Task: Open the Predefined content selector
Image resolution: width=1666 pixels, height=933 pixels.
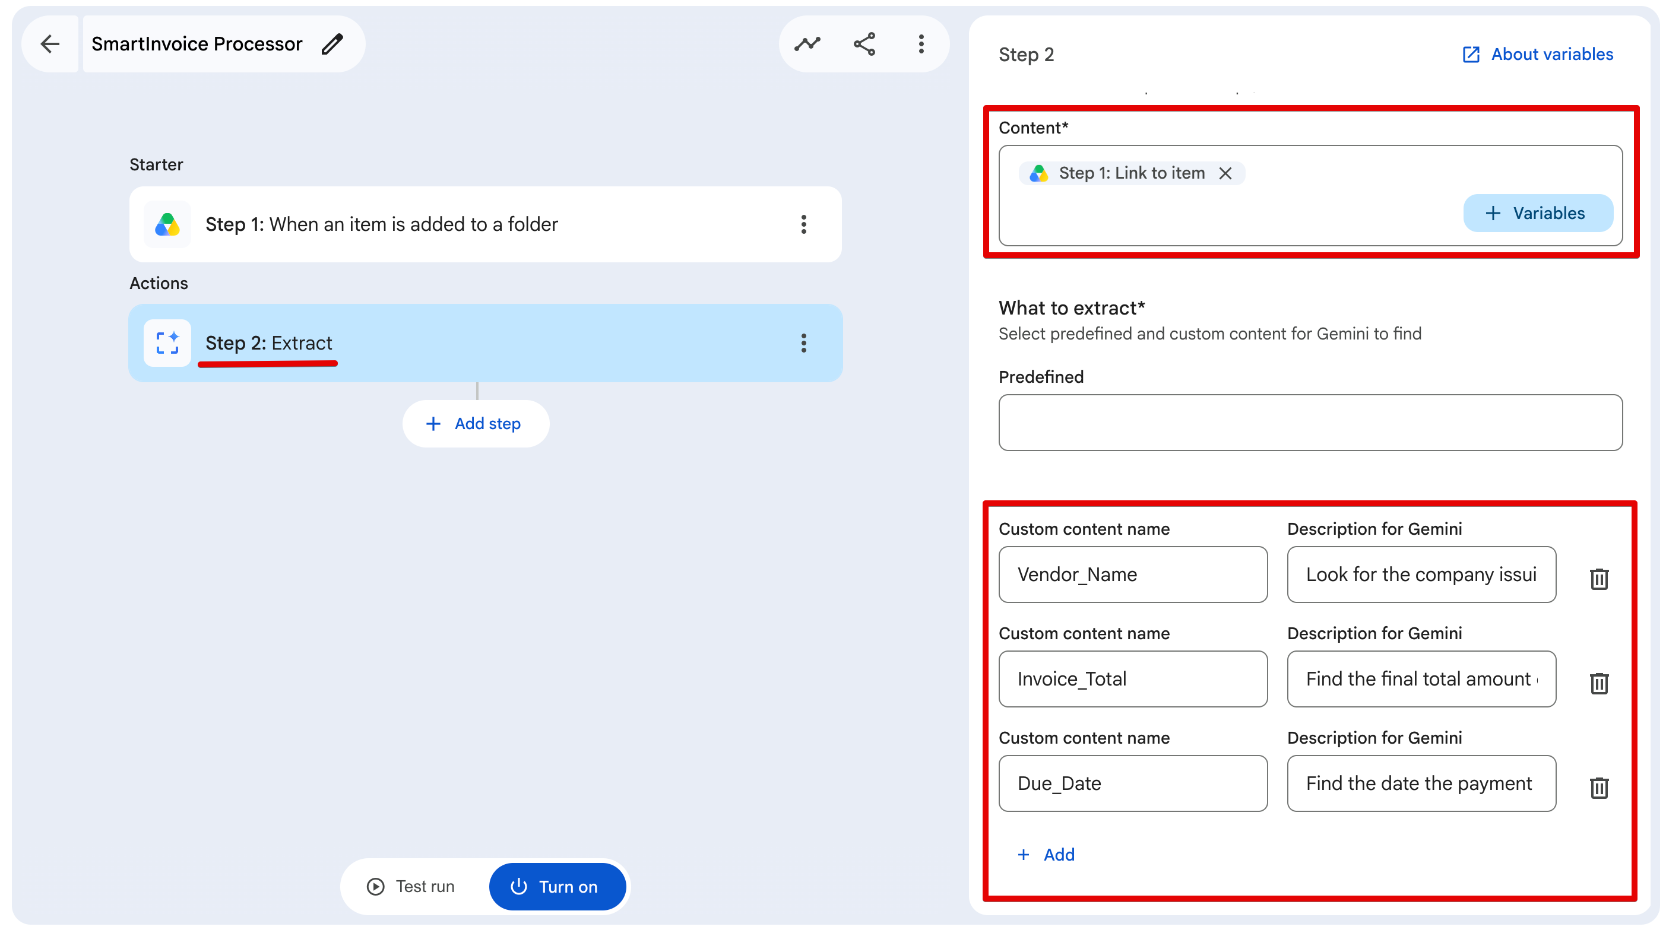Action: click(1310, 422)
